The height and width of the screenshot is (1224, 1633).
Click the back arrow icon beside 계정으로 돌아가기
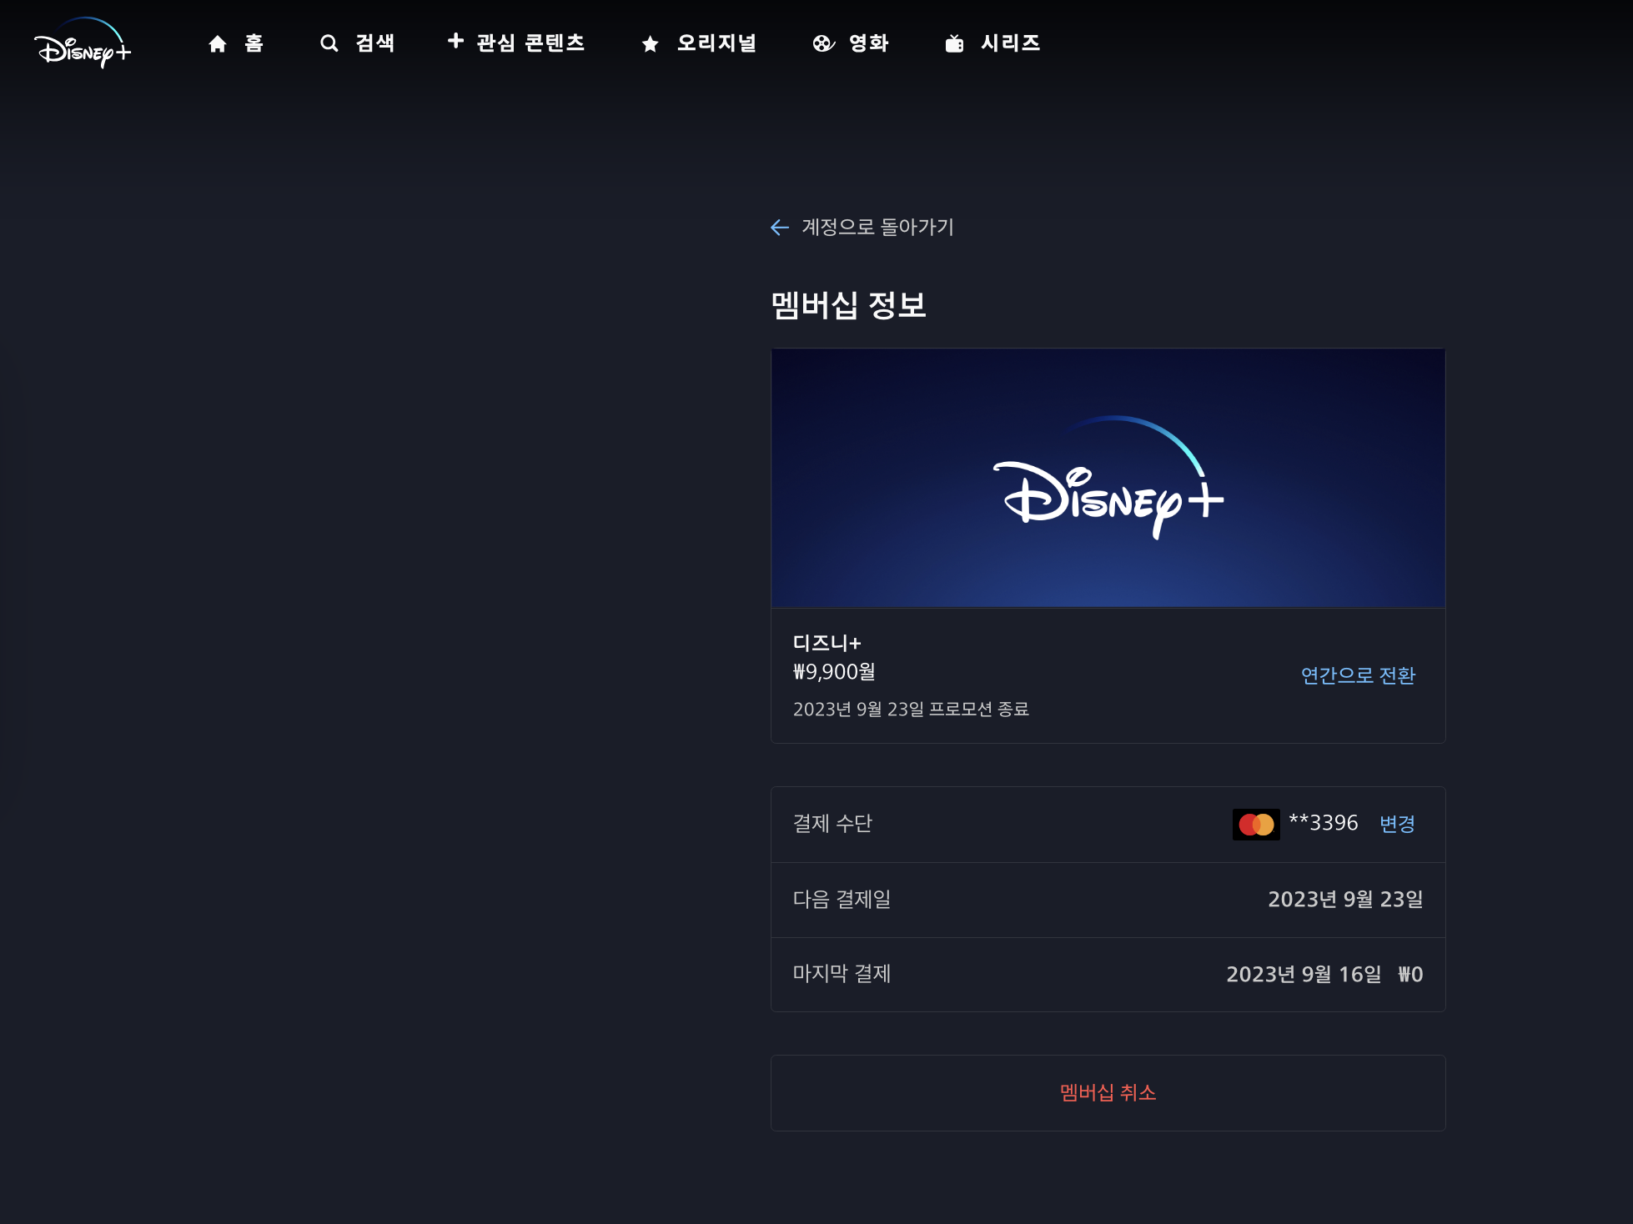click(x=780, y=227)
